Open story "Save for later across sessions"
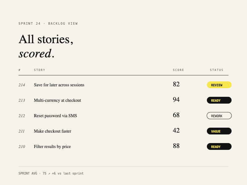Image resolution: width=247 pixels, height=185 pixels. click(59, 85)
